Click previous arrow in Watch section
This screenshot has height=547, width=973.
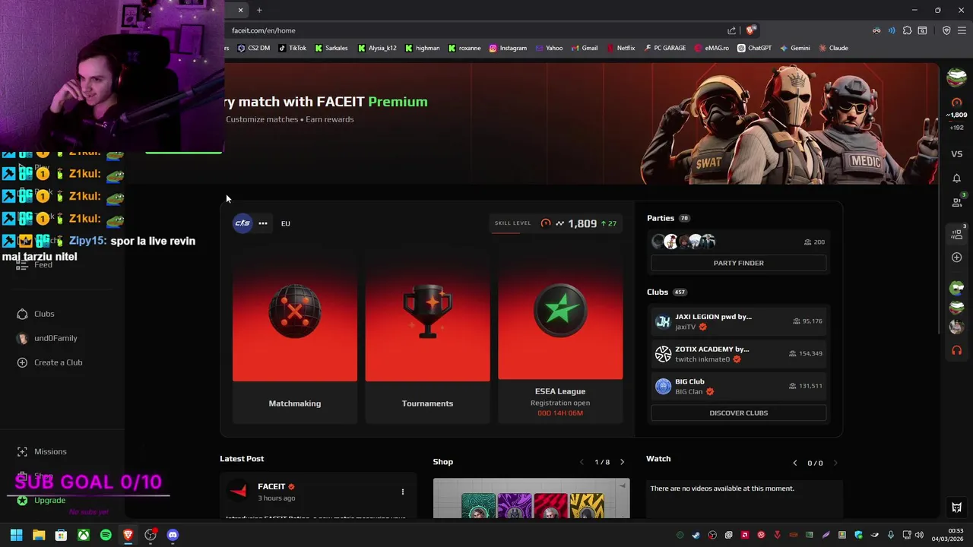[795, 463]
